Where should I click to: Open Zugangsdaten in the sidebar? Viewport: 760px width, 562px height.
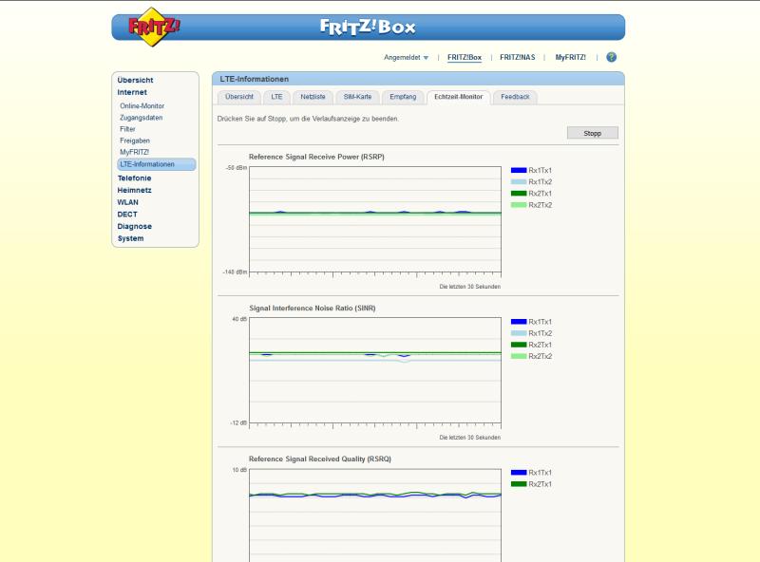click(141, 118)
